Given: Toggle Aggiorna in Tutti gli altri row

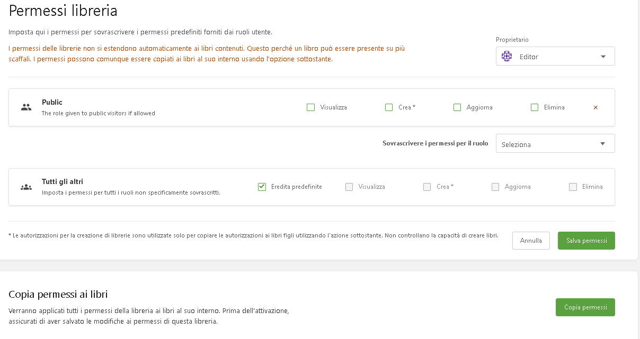Looking at the screenshot, I should click(495, 187).
